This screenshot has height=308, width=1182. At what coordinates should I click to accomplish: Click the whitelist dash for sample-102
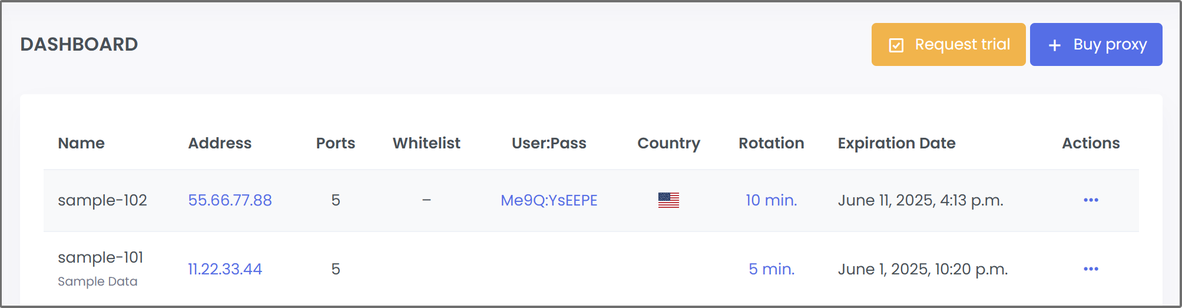(426, 200)
